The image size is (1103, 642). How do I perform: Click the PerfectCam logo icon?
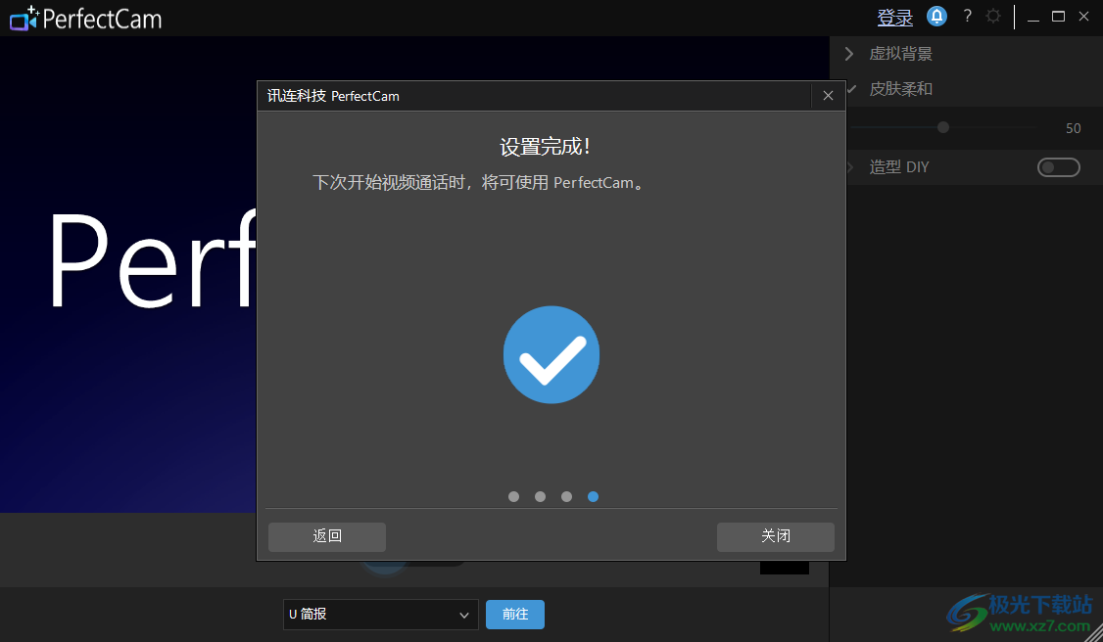[x=24, y=19]
